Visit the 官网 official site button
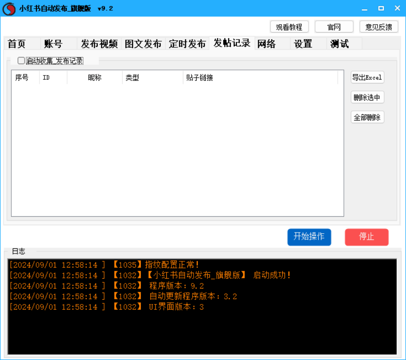406x360 pixels. point(334,27)
